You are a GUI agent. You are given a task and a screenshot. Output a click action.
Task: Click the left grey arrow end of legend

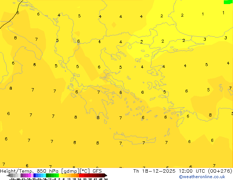[x=8, y=175]
